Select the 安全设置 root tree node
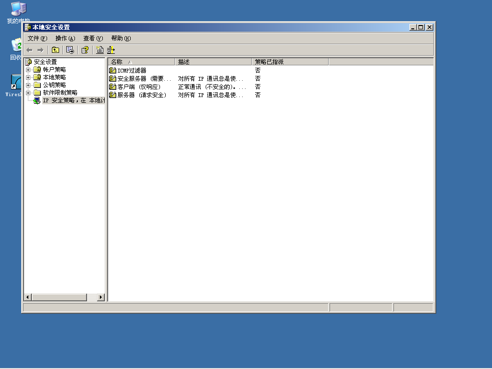The image size is (492, 369). click(45, 62)
